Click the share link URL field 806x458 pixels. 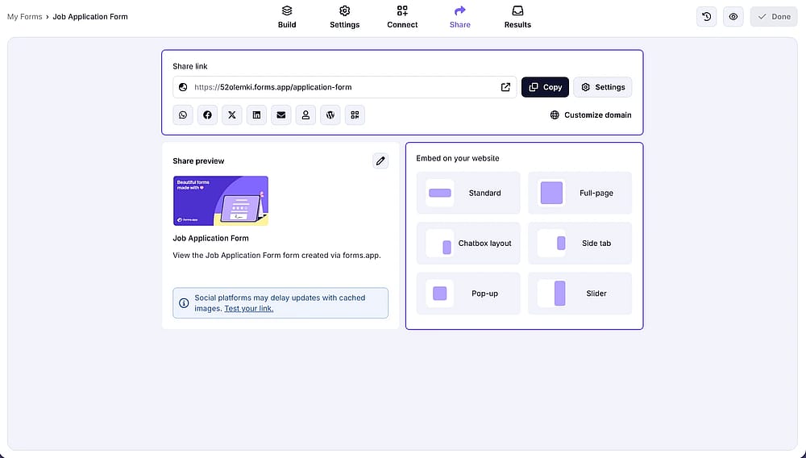click(x=344, y=87)
